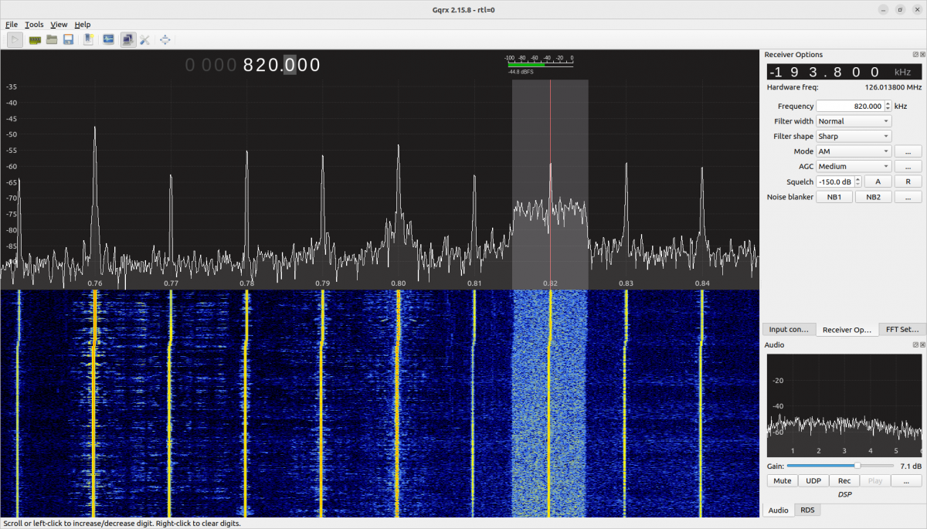Toggle the remote control computers icon

coord(127,39)
